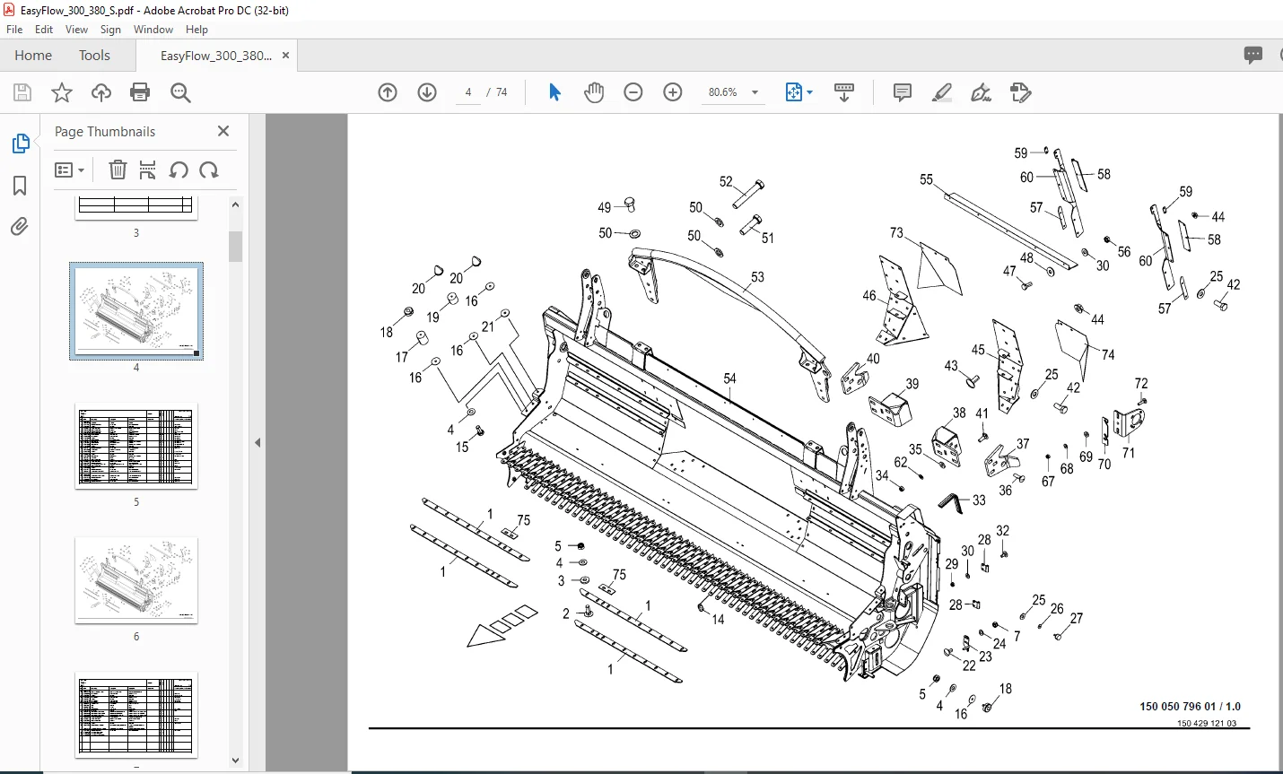
Task: Select page 3 thumbnail
Action: 136,206
